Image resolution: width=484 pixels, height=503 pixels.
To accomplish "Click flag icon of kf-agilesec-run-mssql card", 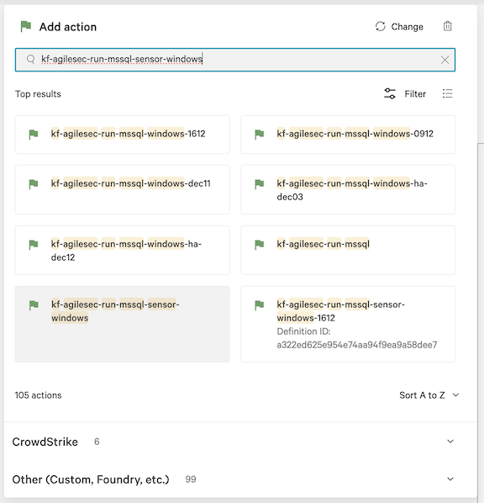I will (259, 245).
